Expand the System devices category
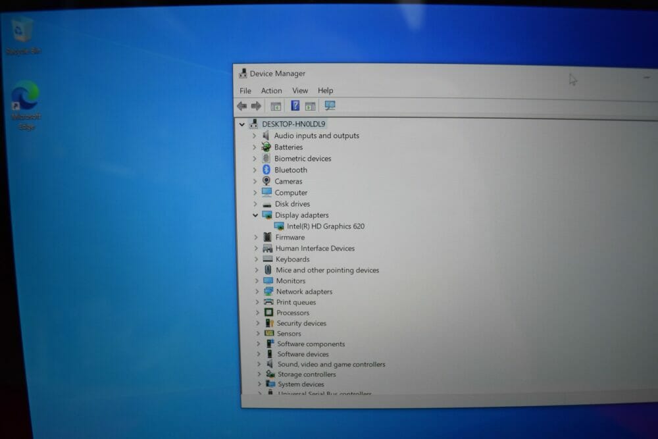Viewport: 658px width, 439px height. 259,384
